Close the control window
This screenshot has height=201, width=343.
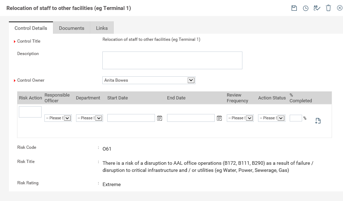click(x=339, y=8)
